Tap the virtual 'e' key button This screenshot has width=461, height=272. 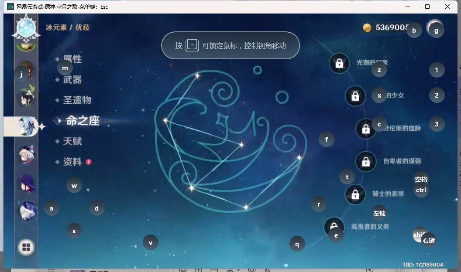coord(336,235)
